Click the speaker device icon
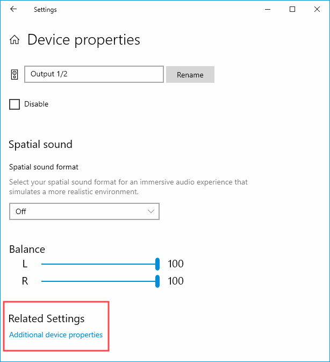This screenshot has height=362, width=330. point(15,75)
